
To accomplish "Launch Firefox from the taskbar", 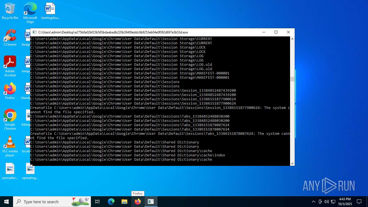I will (x=138, y=202).
